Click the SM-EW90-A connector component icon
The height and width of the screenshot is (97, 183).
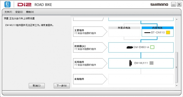tap(130, 47)
